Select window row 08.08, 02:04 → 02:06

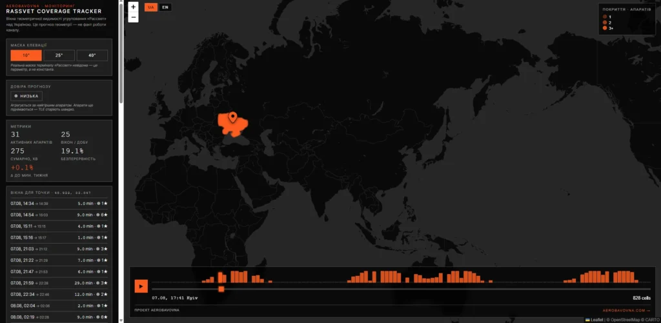coord(59,306)
